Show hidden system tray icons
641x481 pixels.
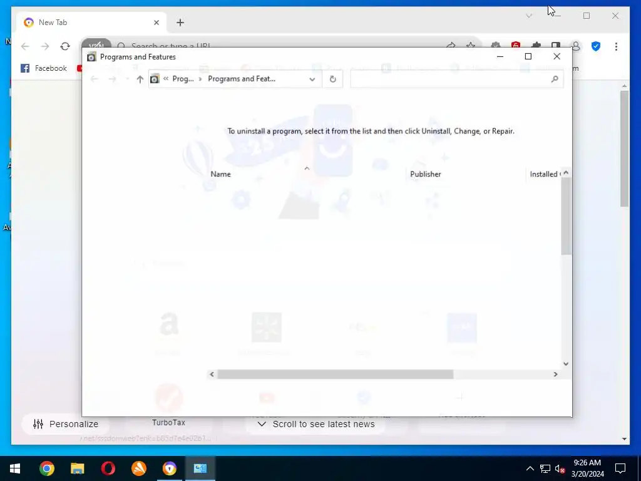tap(530, 468)
